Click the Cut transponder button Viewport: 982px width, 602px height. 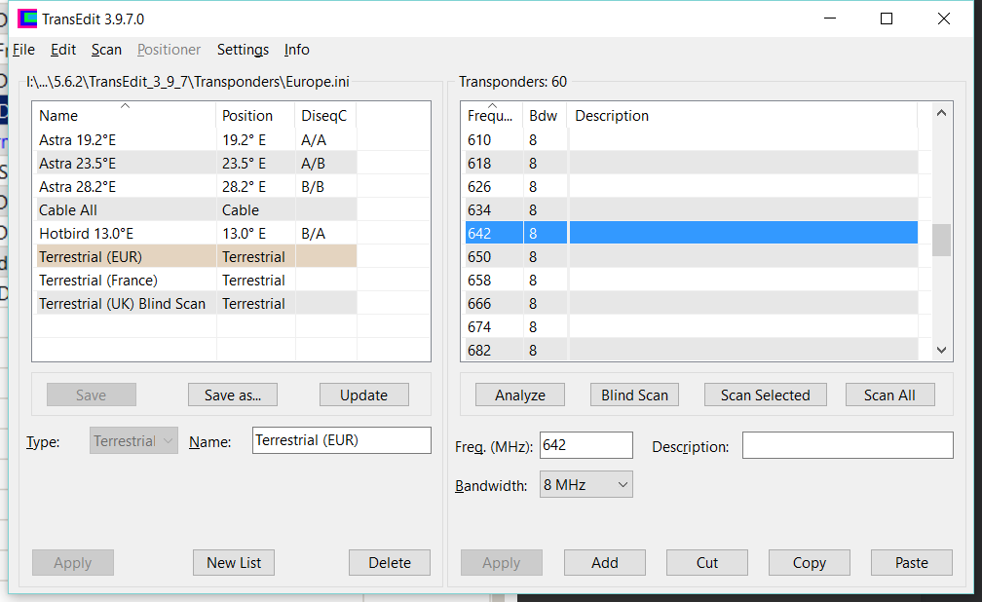click(707, 562)
